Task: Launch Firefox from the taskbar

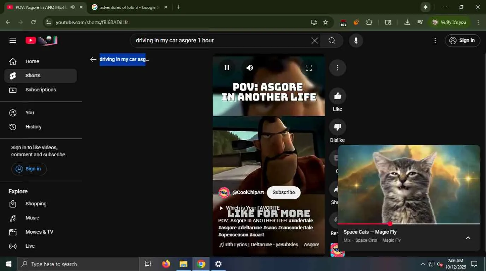Action: click(x=166, y=264)
